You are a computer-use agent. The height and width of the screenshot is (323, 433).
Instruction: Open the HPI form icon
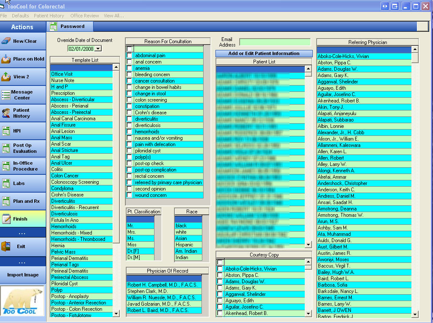pos(6,131)
